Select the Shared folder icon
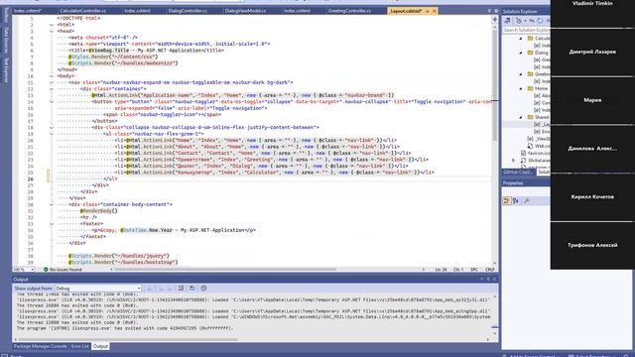 coord(530,117)
